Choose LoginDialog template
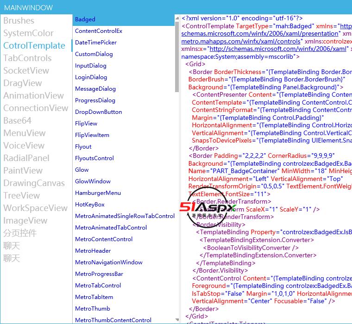 point(124,77)
